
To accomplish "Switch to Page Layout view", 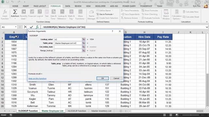I will coord(171,115).
